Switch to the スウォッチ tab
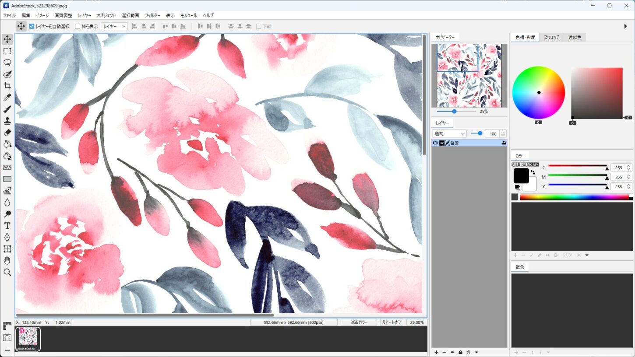This screenshot has height=357, width=635. tap(551, 38)
